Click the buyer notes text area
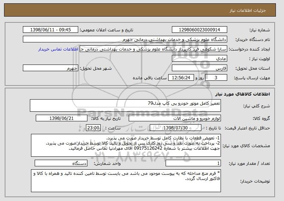The image size is (284, 201). [x=126, y=181]
